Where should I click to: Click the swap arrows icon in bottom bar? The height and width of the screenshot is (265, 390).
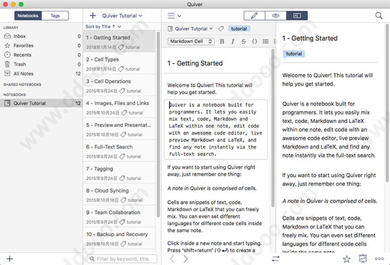[276, 259]
